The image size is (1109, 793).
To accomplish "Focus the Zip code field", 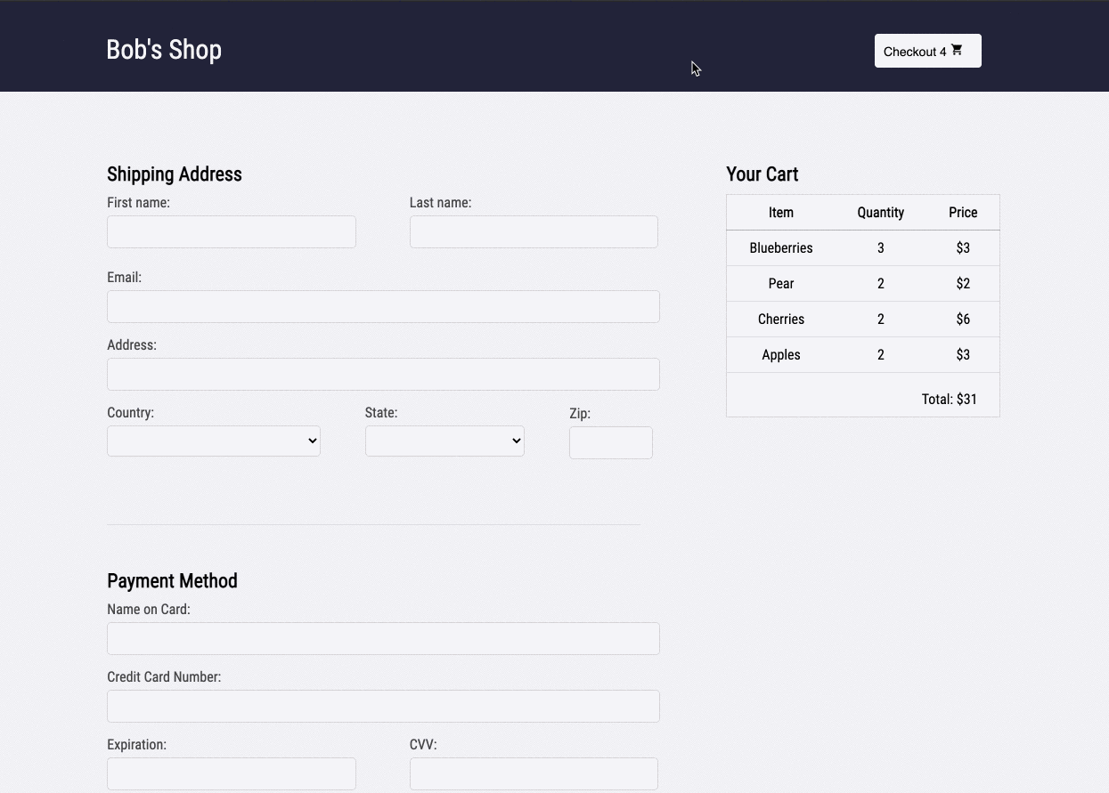I will (x=611, y=443).
